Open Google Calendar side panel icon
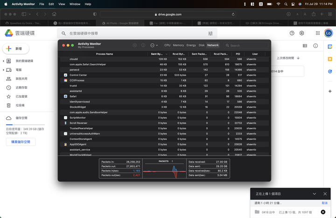 coord(330,47)
